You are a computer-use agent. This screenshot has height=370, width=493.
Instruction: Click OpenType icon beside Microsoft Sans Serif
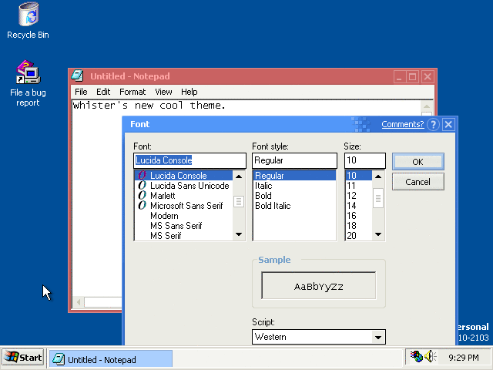pyautogui.click(x=142, y=206)
